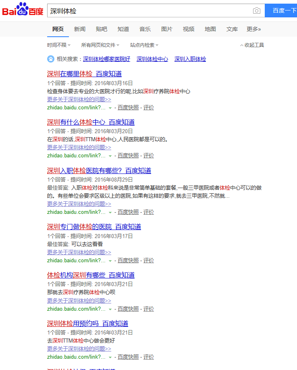
Task: Open the 地图 tab
Action: (x=210, y=29)
